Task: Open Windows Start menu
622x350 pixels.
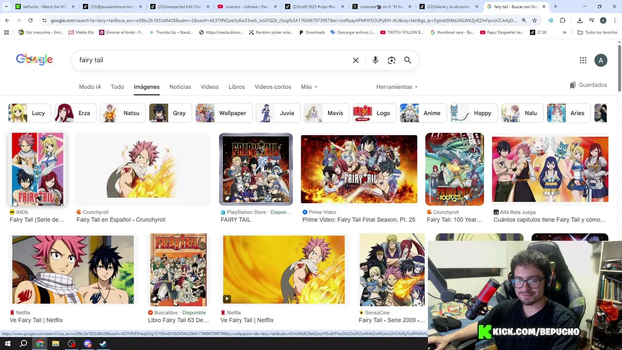Action: pyautogui.click(x=7, y=344)
